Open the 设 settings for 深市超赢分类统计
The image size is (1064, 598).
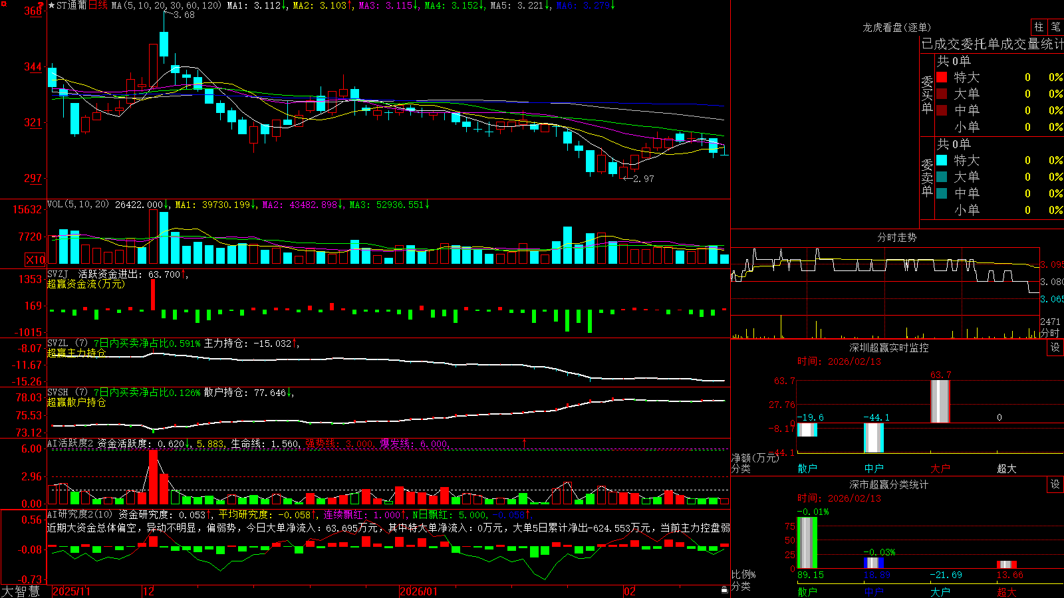[x=1055, y=484]
